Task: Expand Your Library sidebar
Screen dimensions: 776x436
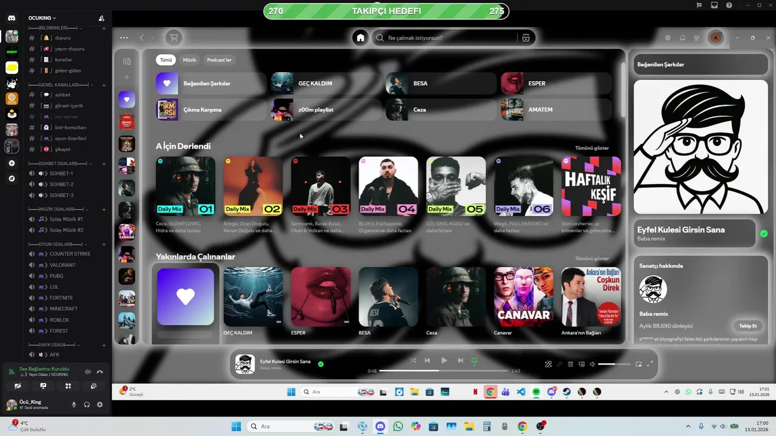Action: point(127,61)
